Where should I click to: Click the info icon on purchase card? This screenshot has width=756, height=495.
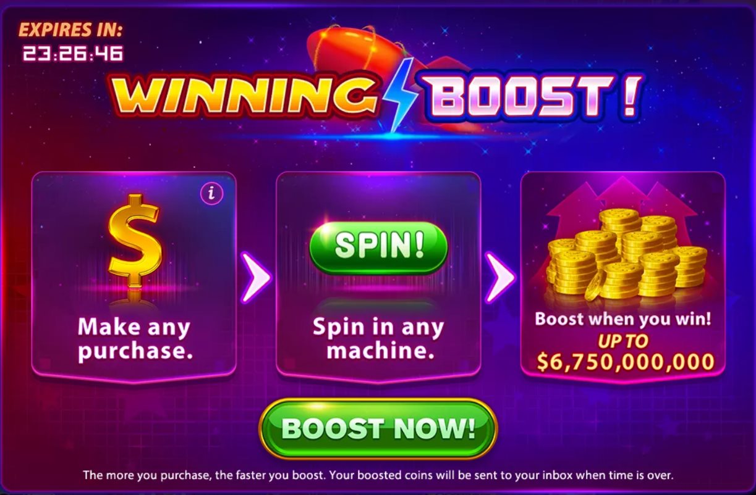[x=212, y=194]
